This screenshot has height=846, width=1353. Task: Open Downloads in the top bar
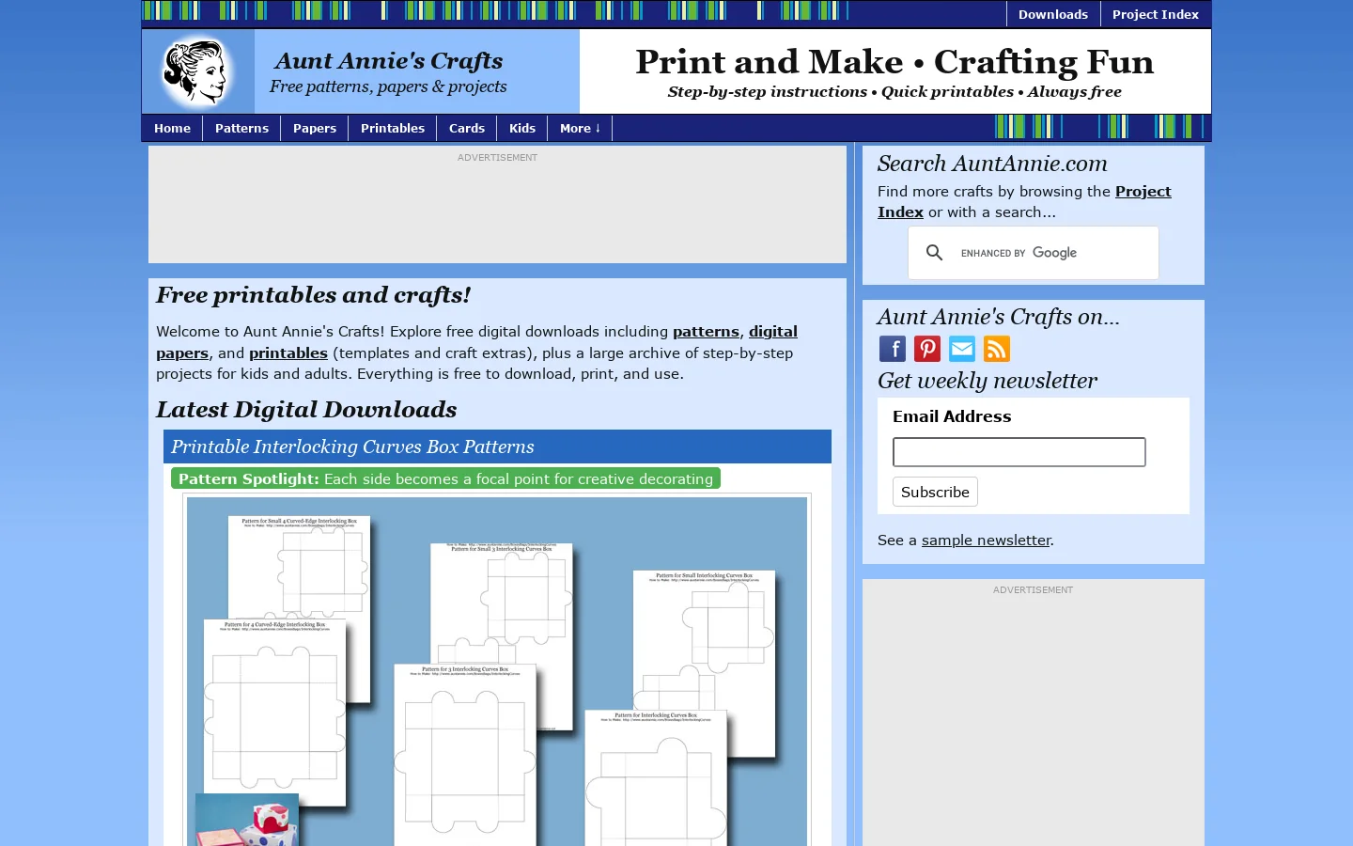point(1052,14)
